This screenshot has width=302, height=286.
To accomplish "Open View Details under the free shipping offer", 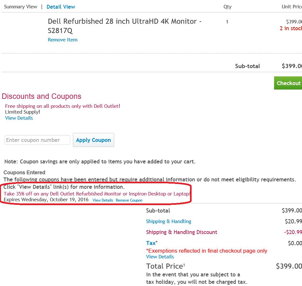I will click(19, 118).
